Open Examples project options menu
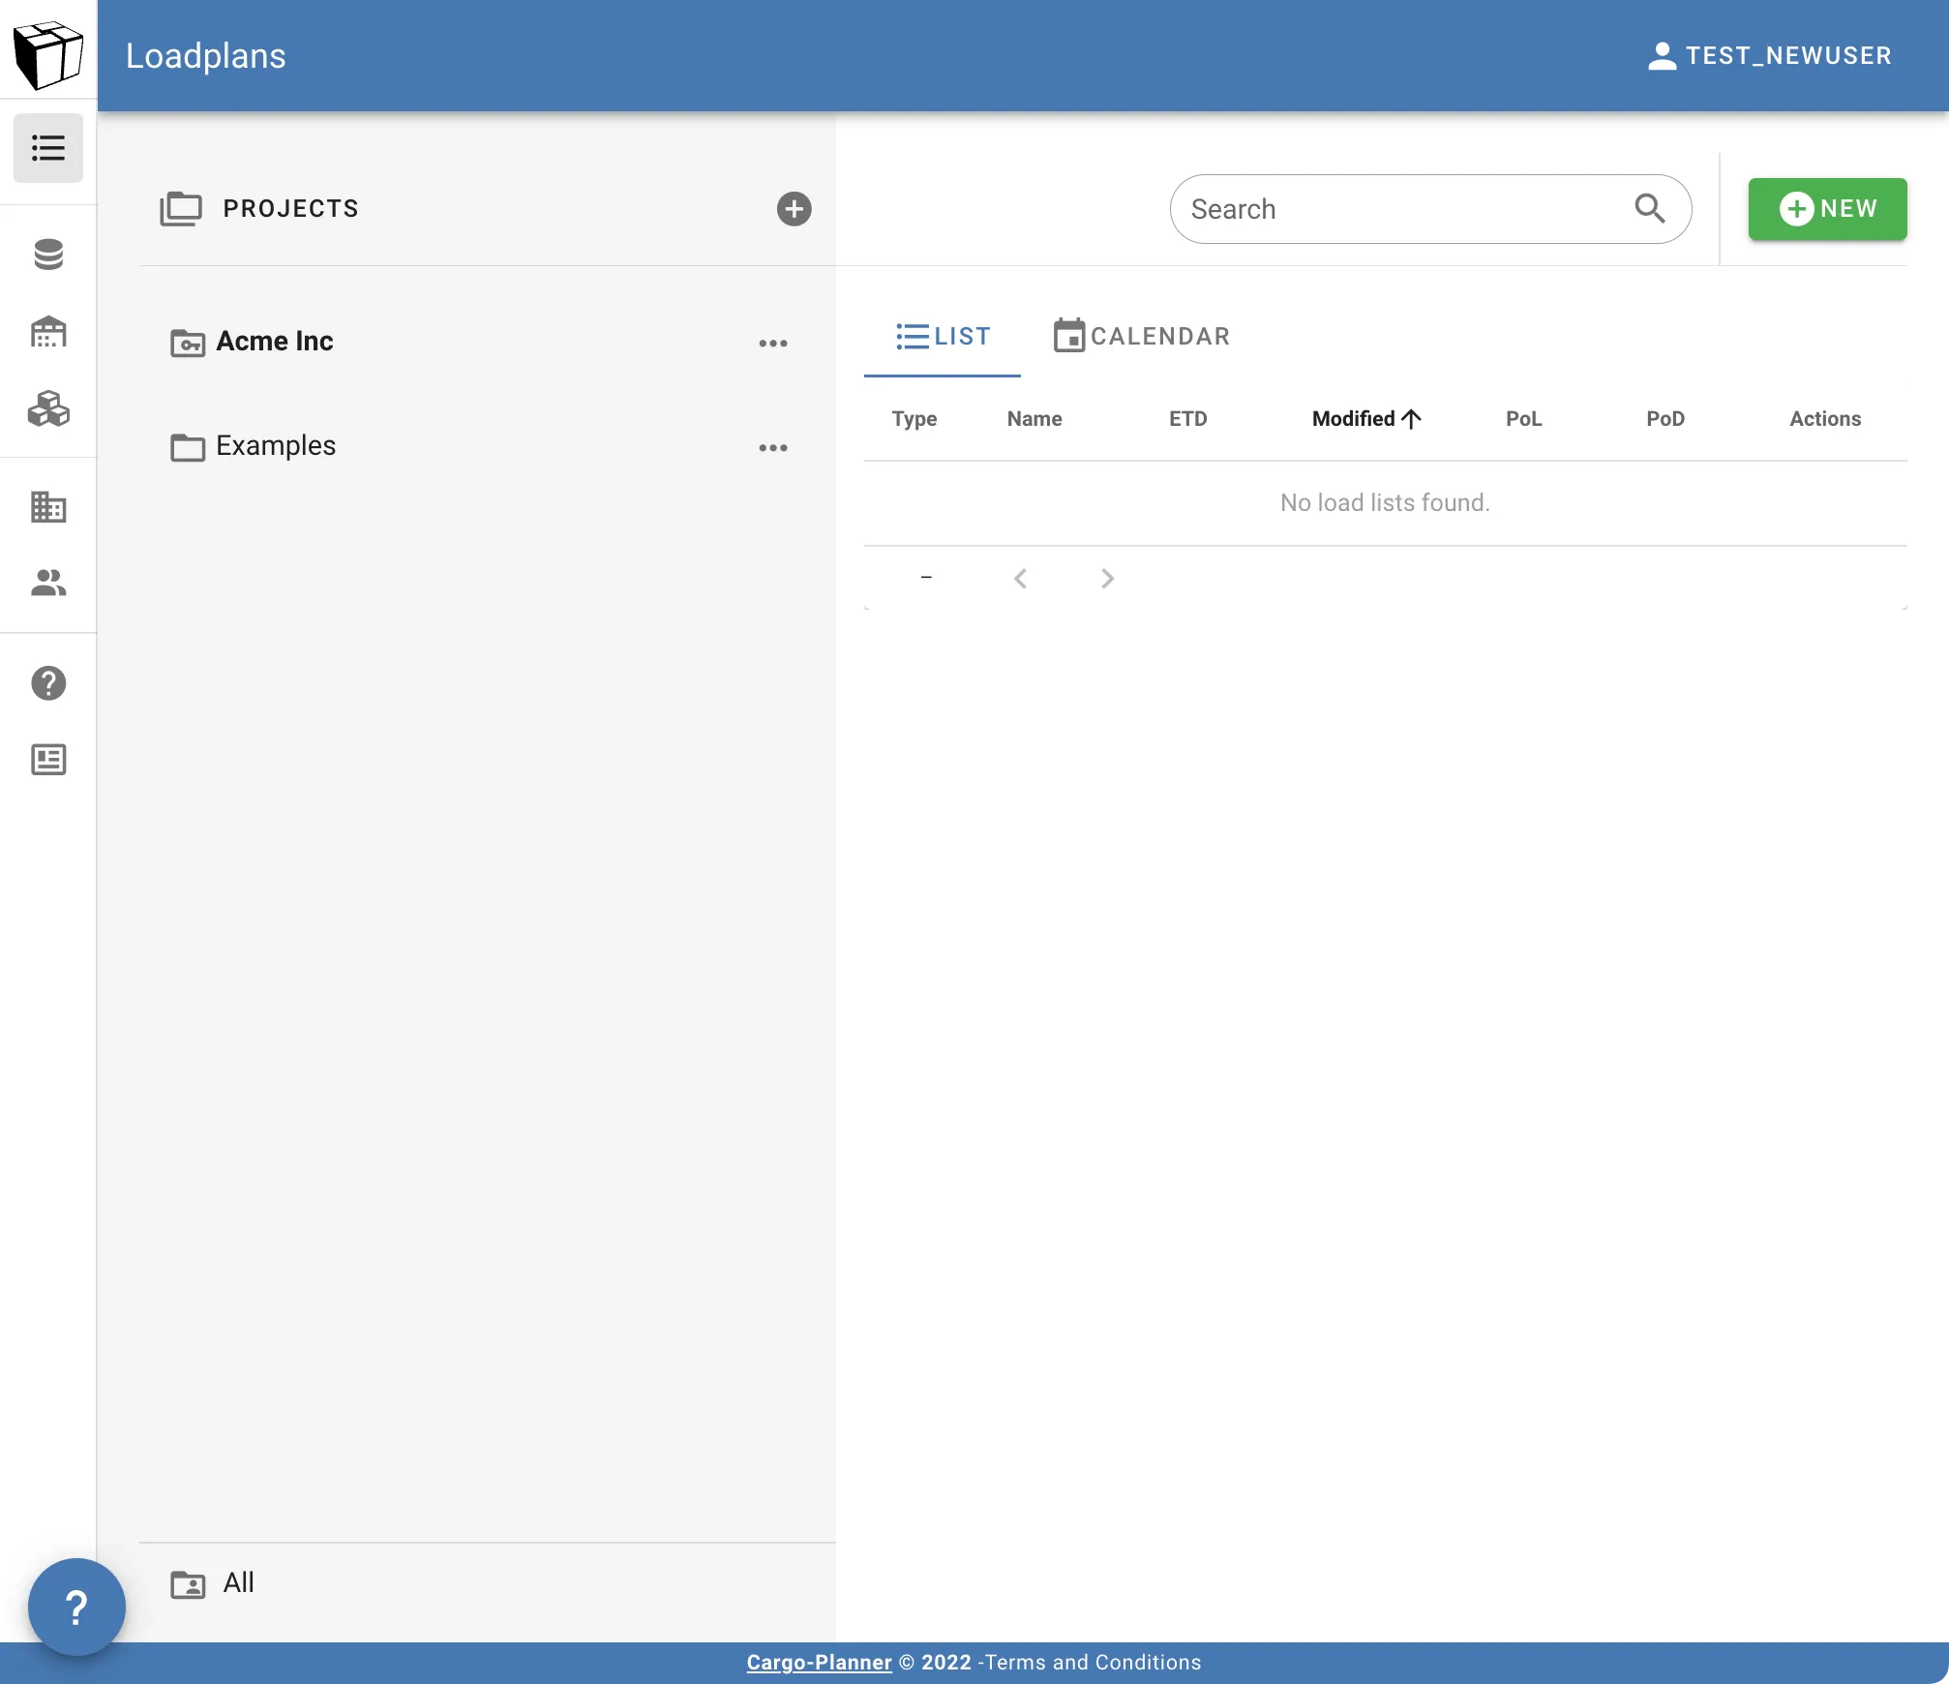Screen dimensions: 1949x1684 coord(772,448)
